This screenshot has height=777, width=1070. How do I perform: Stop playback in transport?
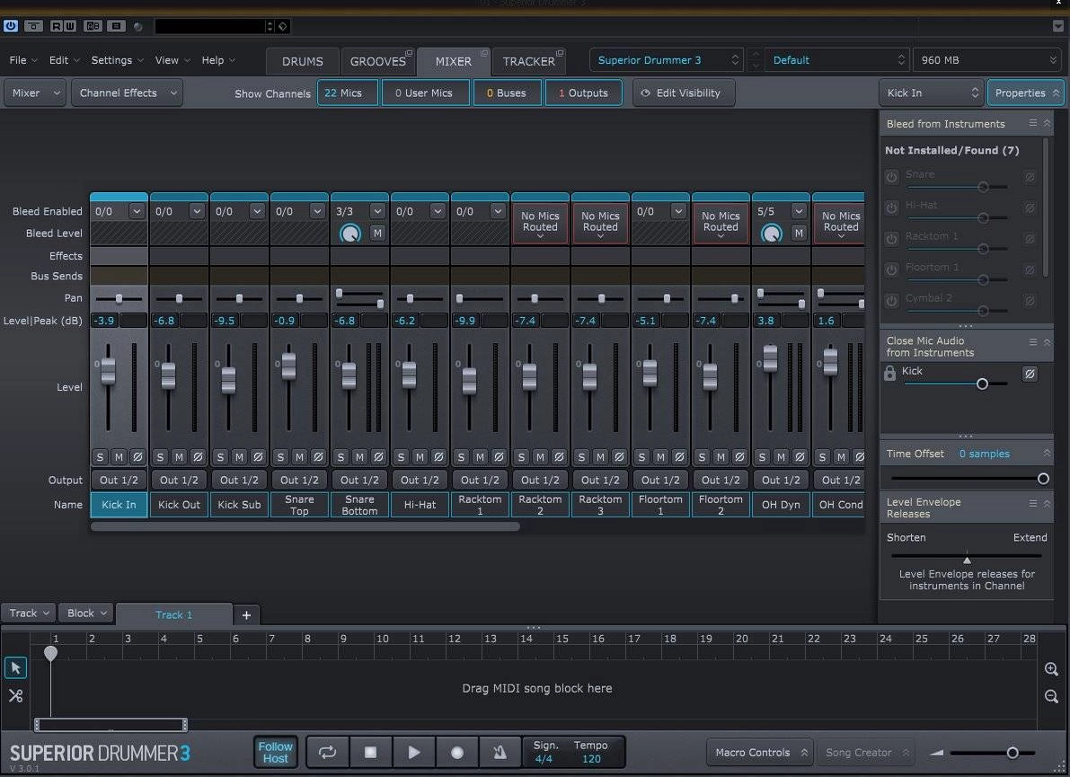click(370, 752)
